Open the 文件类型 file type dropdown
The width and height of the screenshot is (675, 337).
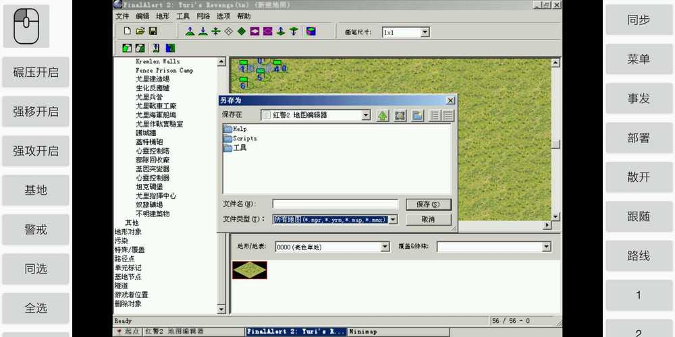pos(393,220)
